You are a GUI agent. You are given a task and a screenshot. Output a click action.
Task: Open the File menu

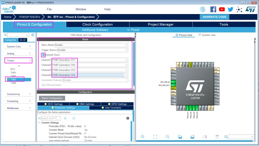(49, 9)
